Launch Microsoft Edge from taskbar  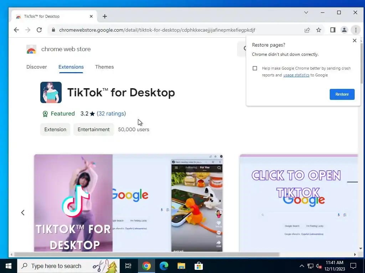pos(164,266)
